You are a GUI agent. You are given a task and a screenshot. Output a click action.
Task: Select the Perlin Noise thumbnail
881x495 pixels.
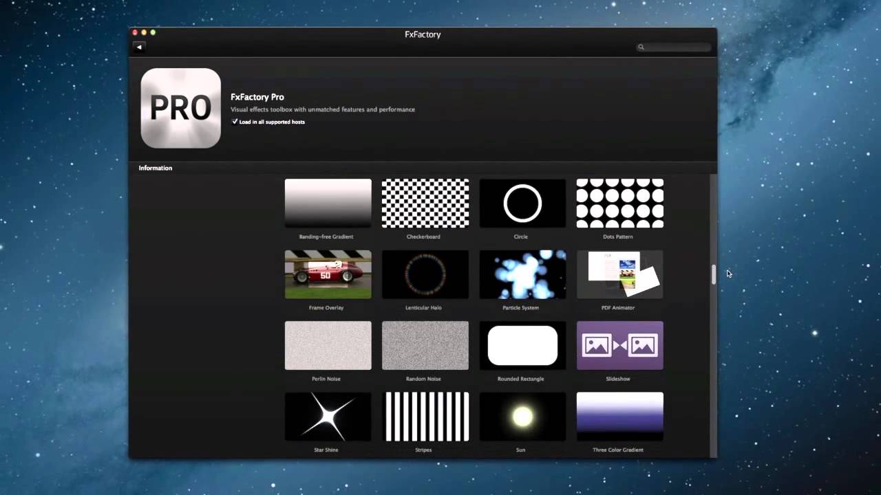pos(328,345)
